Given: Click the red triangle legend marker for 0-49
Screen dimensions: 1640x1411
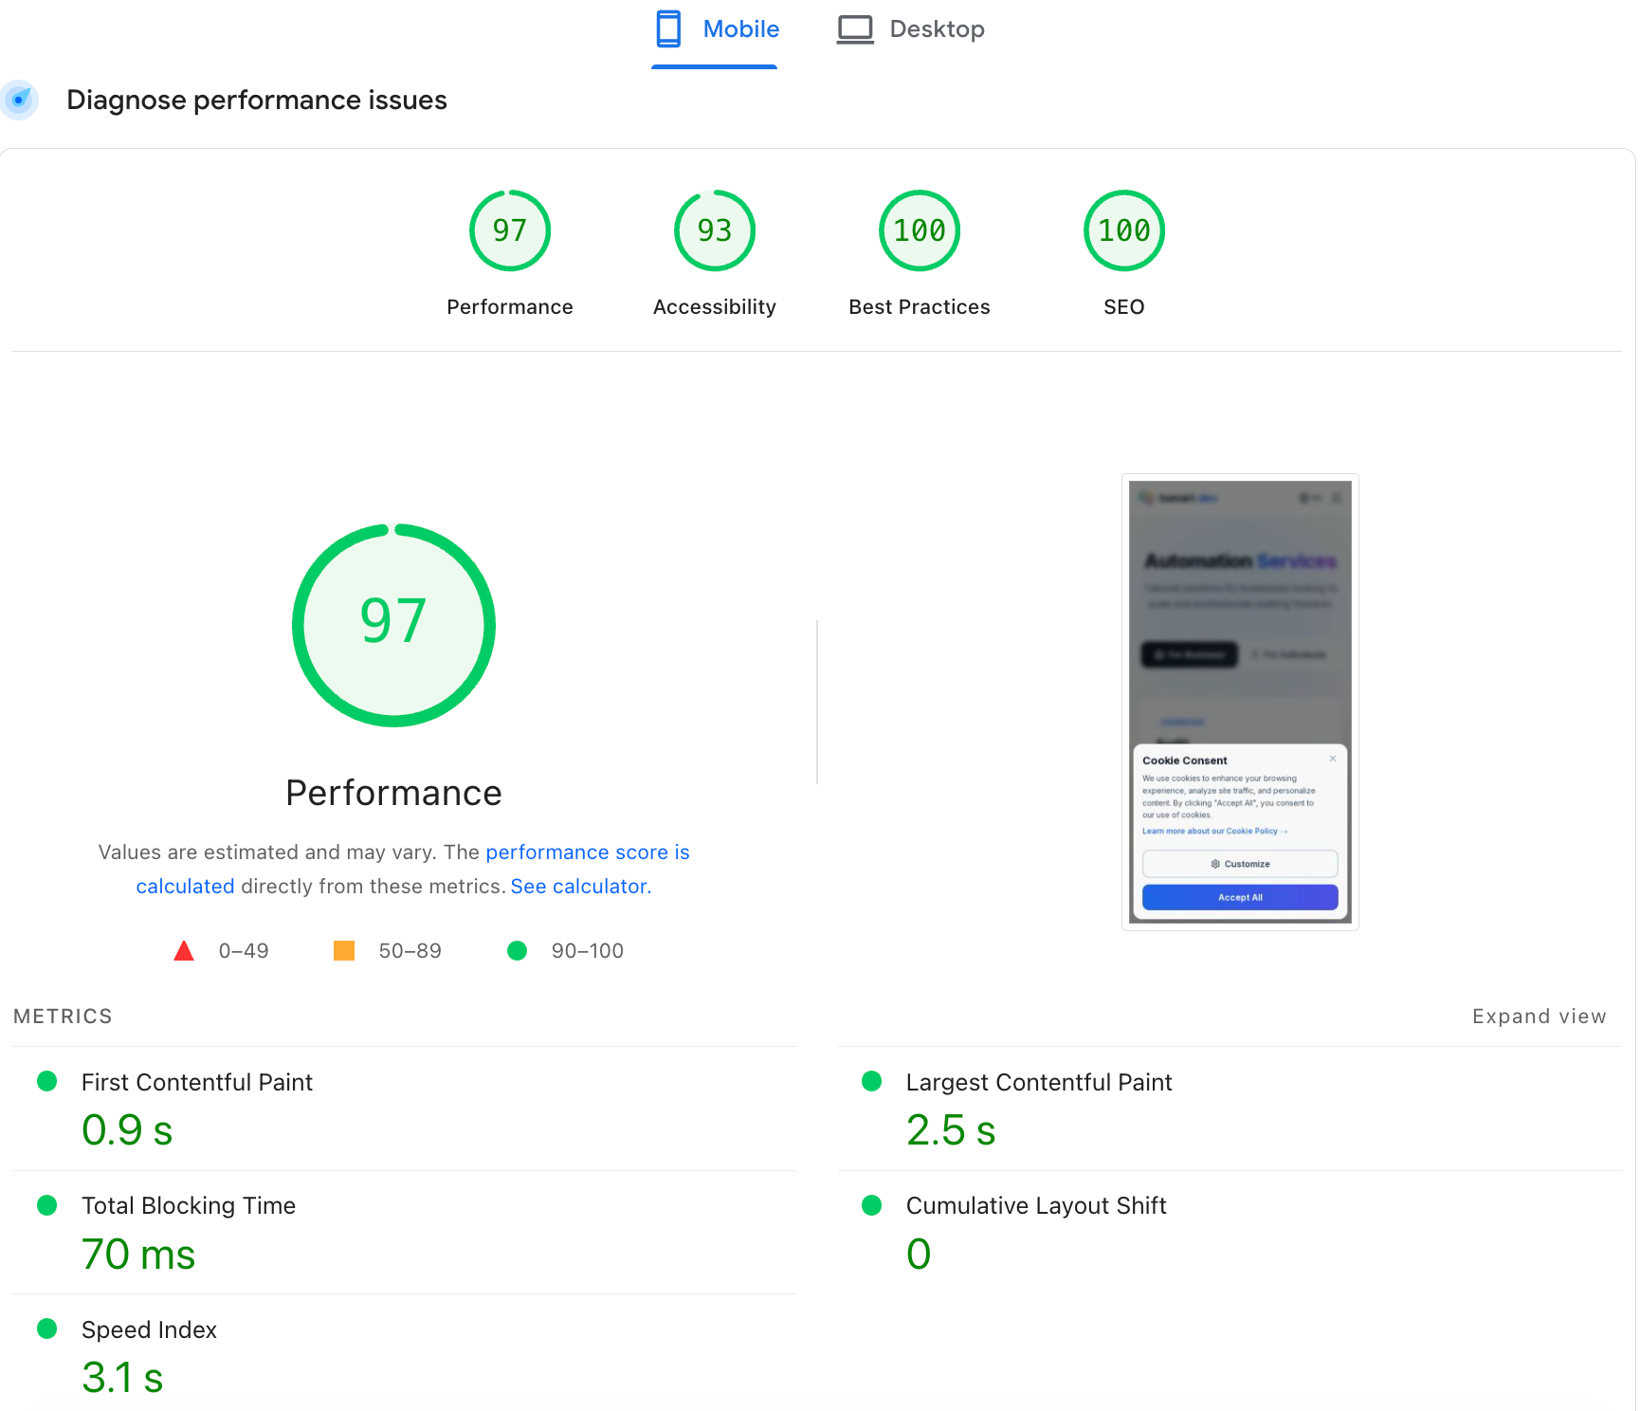Looking at the screenshot, I should tap(184, 950).
